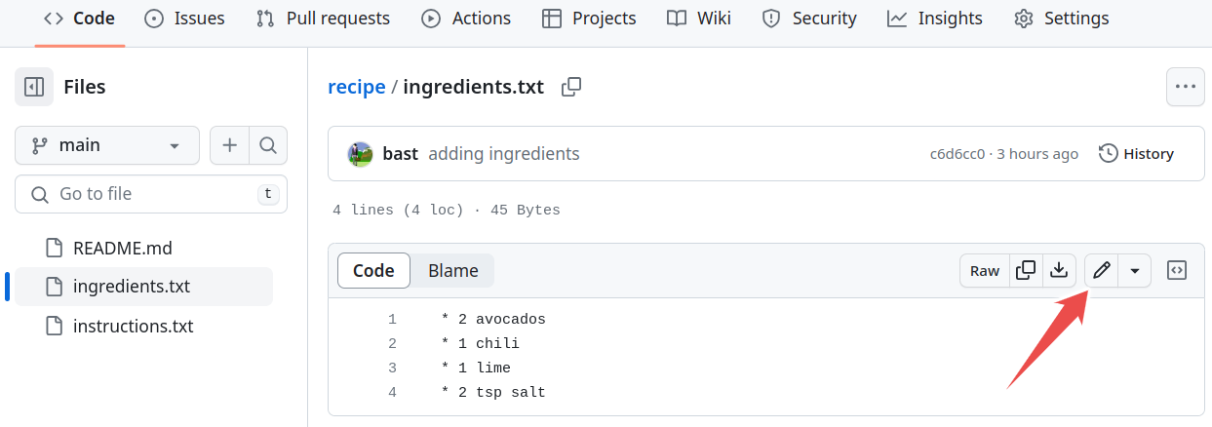Copy raw file contents icon
1212x427 pixels.
click(1026, 271)
